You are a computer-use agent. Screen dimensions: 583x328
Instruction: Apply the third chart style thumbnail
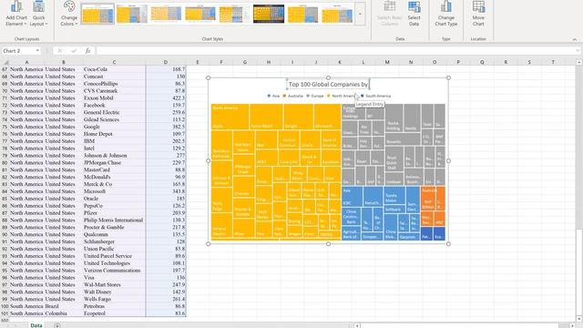(x=166, y=15)
